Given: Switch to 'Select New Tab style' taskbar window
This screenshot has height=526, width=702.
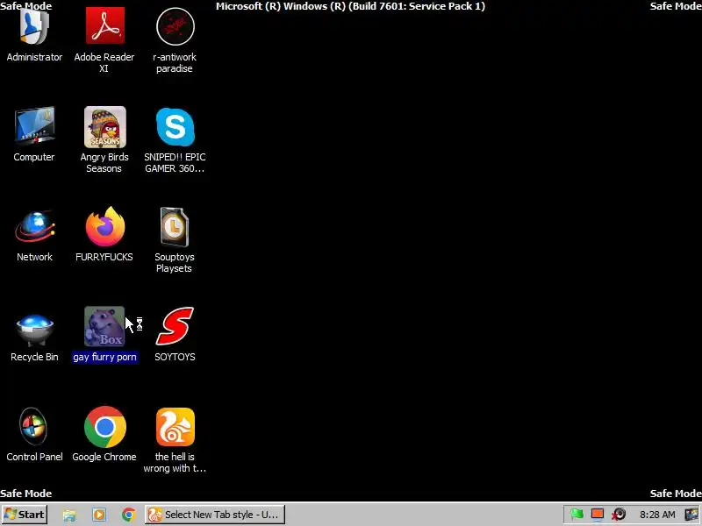Looking at the screenshot, I should (214, 515).
